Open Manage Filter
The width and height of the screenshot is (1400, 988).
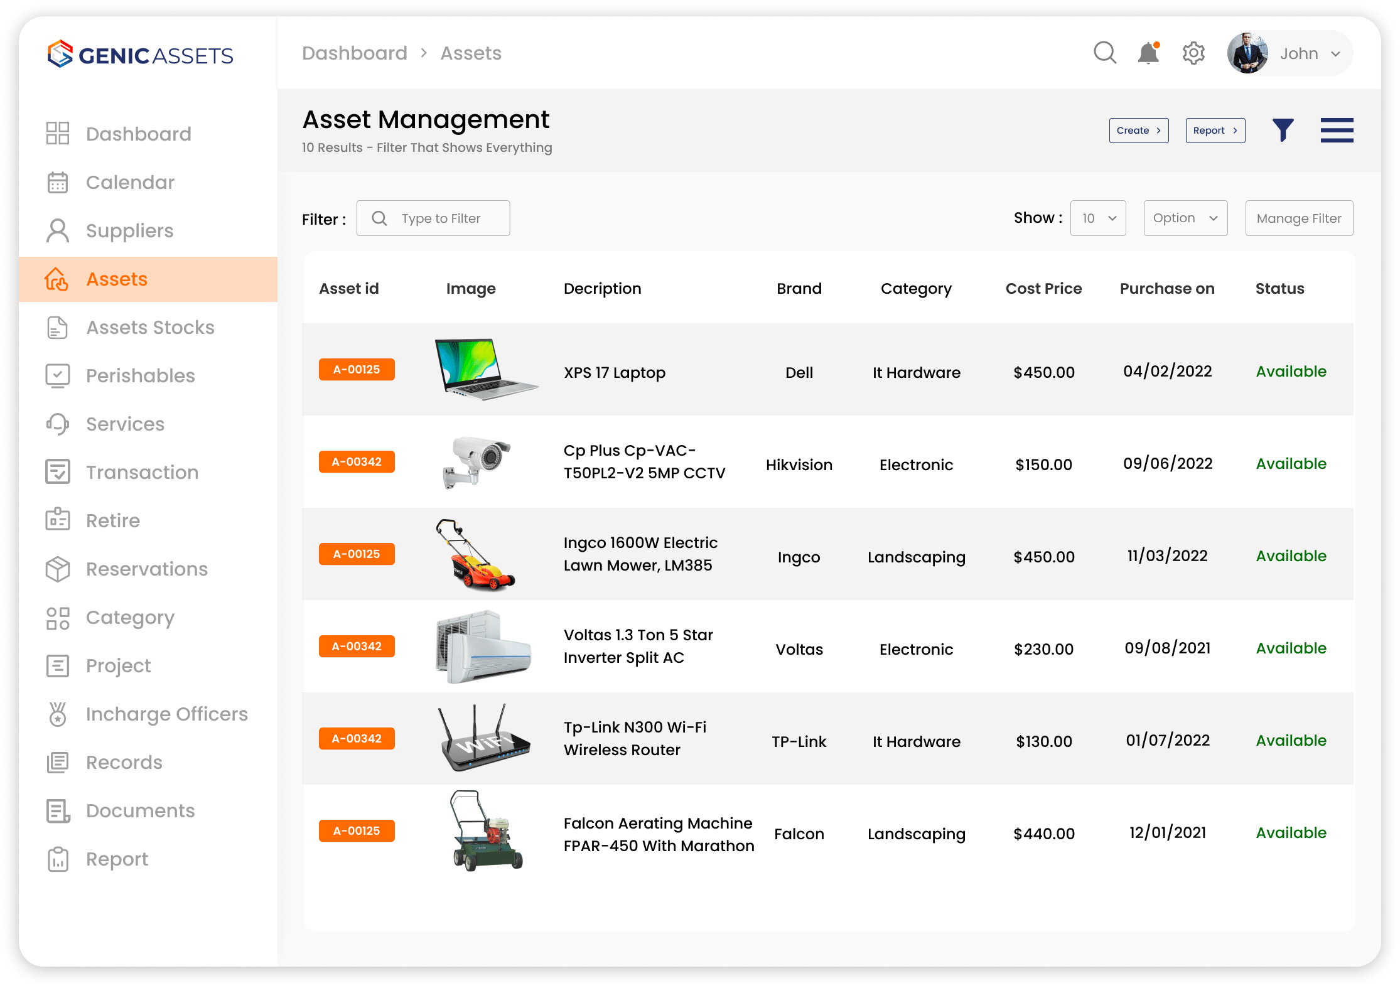[1298, 218]
